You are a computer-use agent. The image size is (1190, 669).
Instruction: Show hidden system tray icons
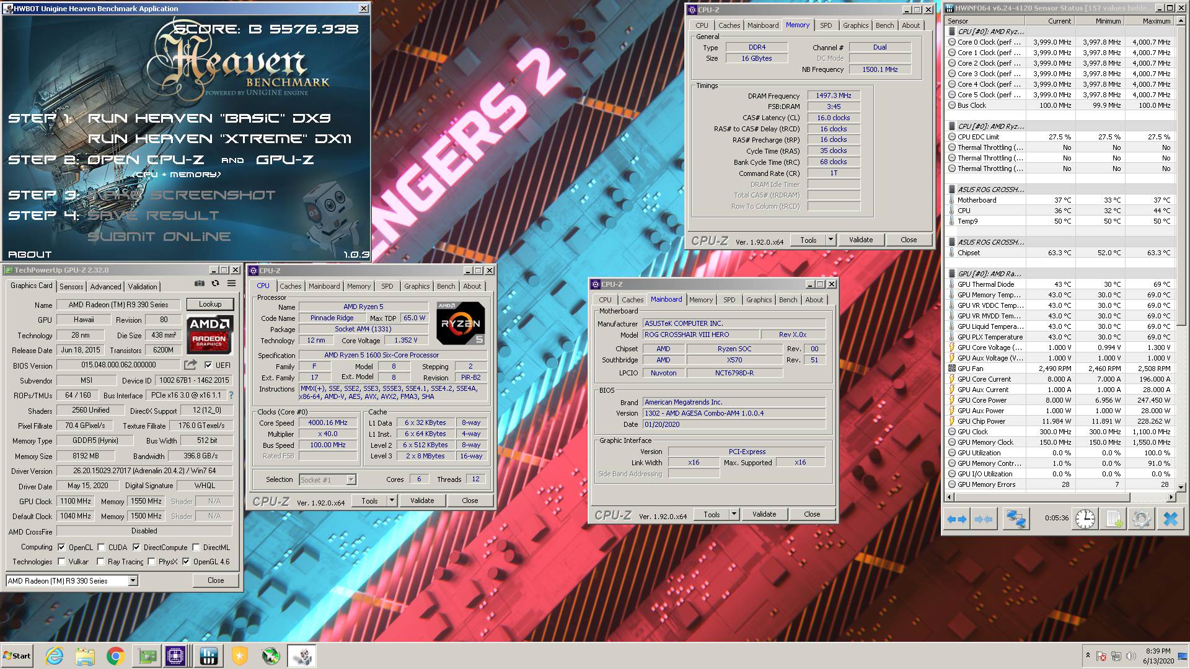1088,655
